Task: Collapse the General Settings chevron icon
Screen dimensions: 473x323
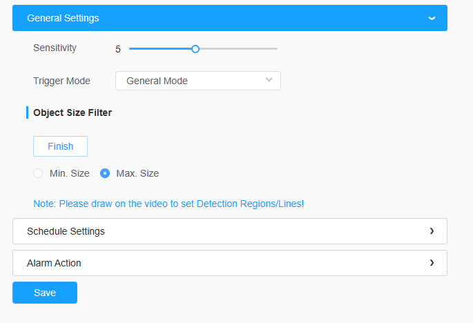Action: 432,19
